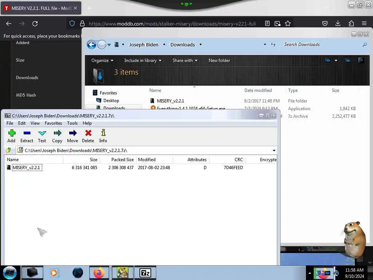The height and width of the screenshot is (280, 373).
Task: Bookmark this page with star icon
Action: pyautogui.click(x=288, y=23)
